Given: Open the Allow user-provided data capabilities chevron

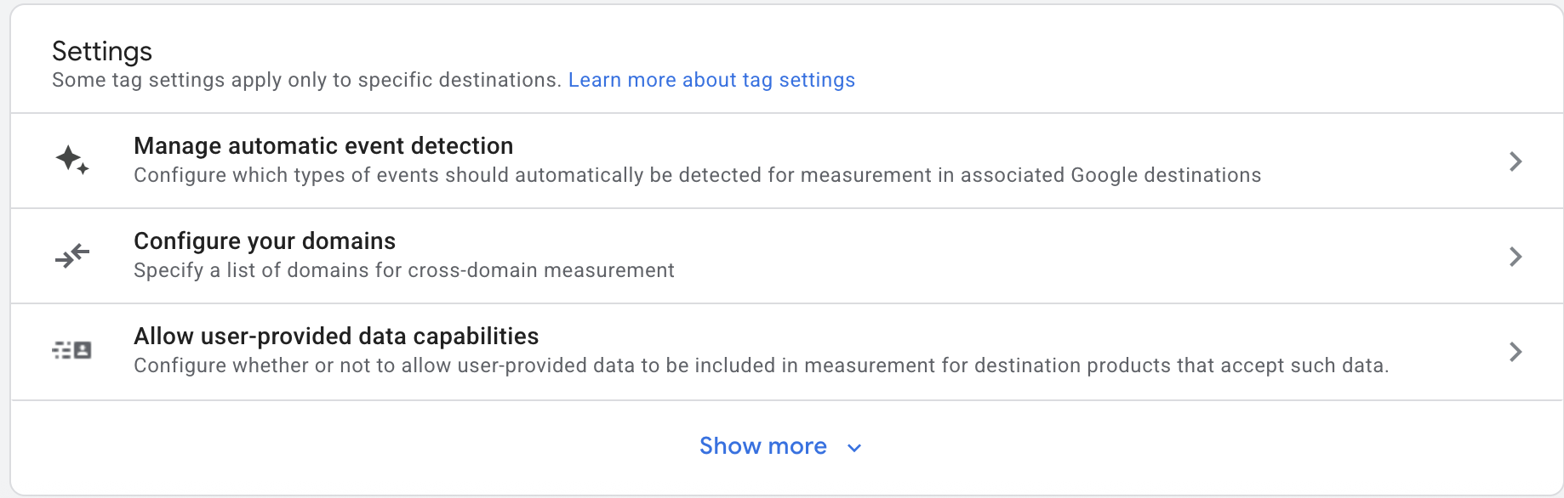Looking at the screenshot, I should [x=1515, y=352].
